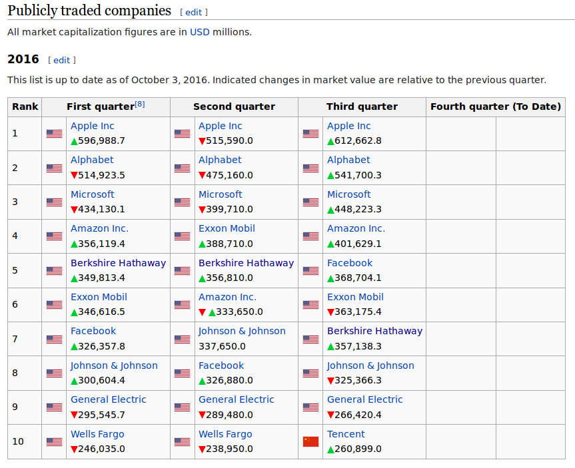Viewport: 575px width, 468px height.
Task: Select the rank number 10 cell
Action: pos(25,441)
